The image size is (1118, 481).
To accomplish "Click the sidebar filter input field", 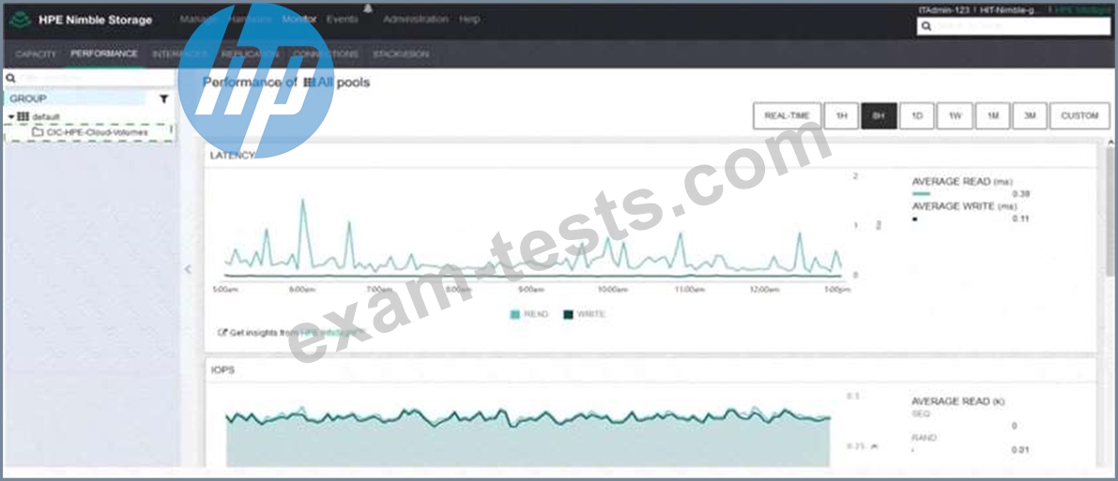I will (x=90, y=78).
